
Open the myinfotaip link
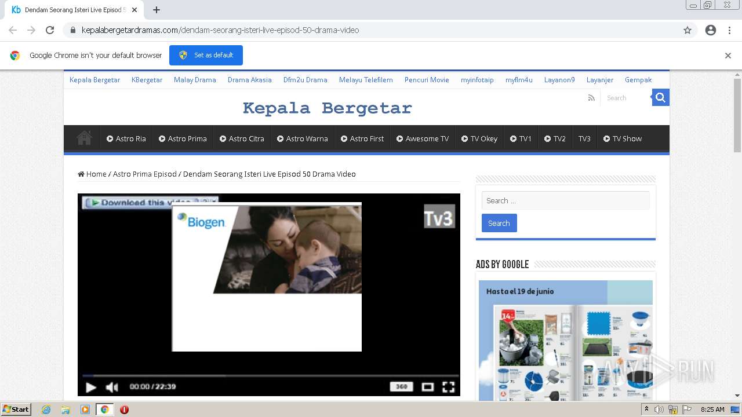pyautogui.click(x=477, y=80)
